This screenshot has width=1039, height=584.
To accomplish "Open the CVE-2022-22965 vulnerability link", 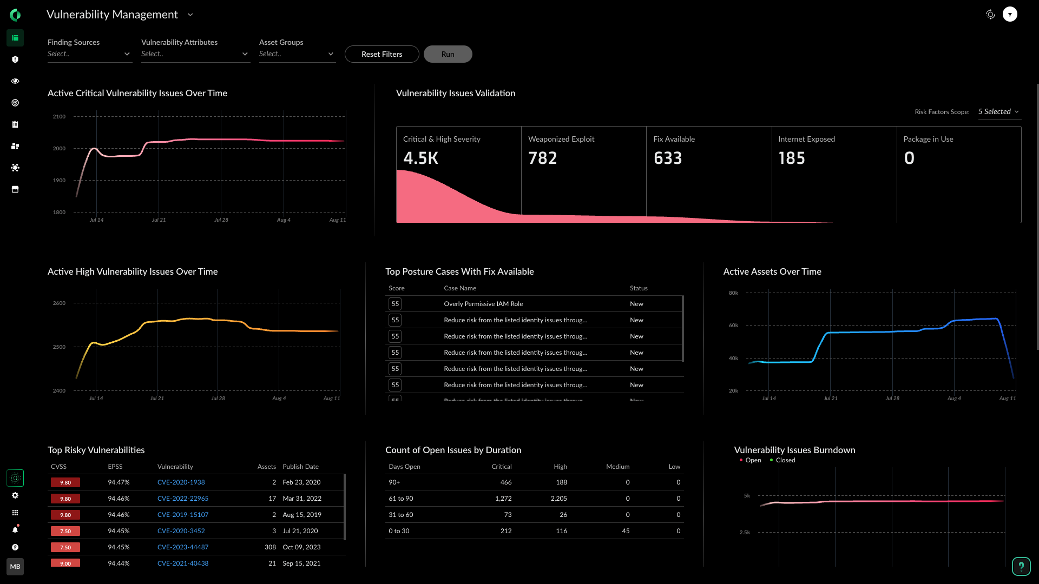I will click(183, 499).
